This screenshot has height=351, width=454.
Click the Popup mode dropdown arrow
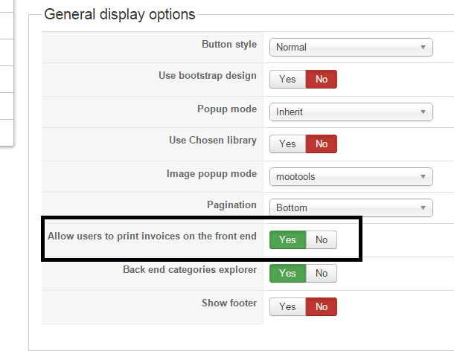423,112
